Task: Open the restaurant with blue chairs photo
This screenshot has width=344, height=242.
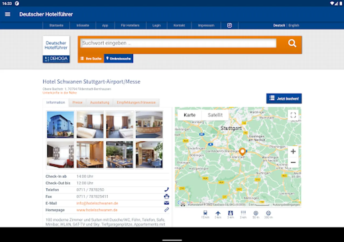Action: 120,155
